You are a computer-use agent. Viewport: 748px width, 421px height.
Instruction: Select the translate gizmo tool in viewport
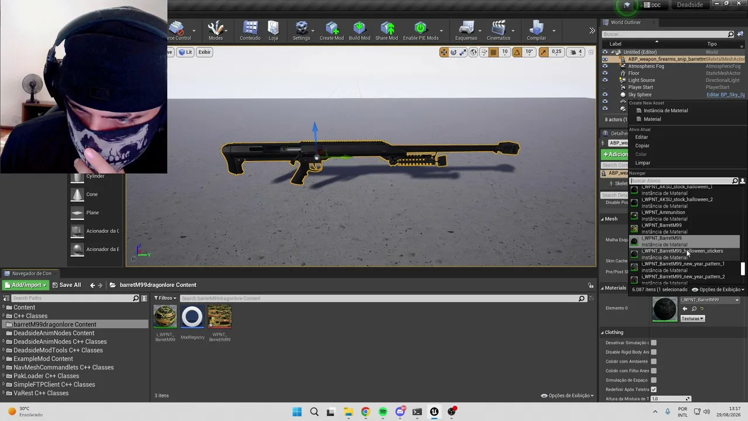pos(444,52)
